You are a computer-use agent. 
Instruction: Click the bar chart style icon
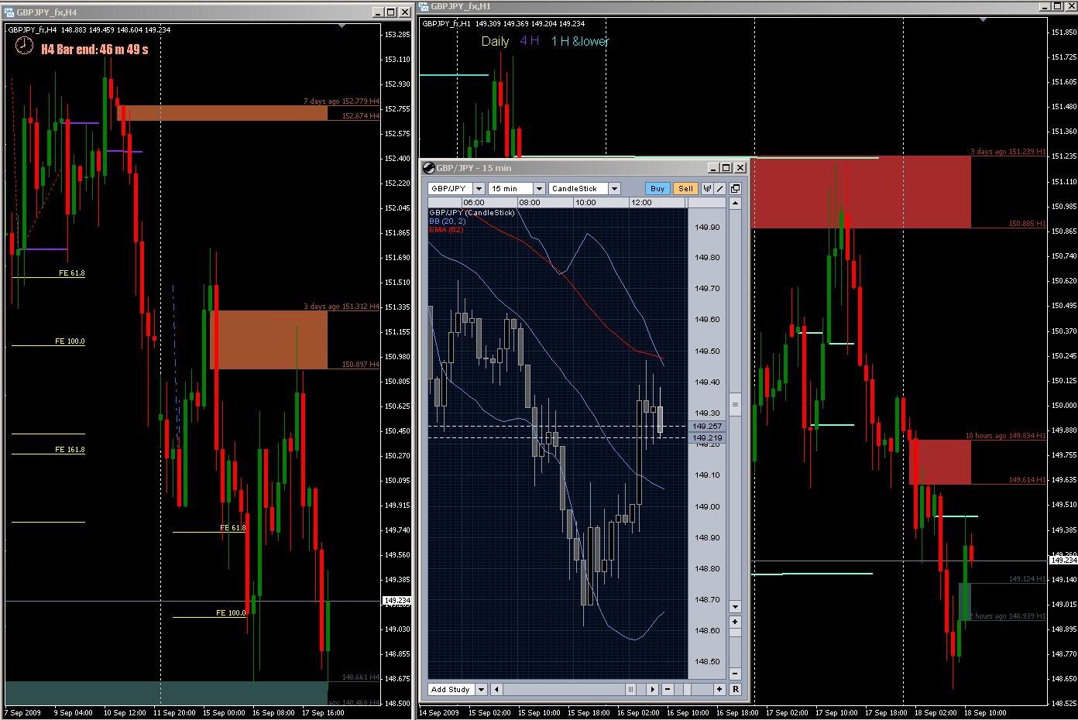(x=707, y=188)
